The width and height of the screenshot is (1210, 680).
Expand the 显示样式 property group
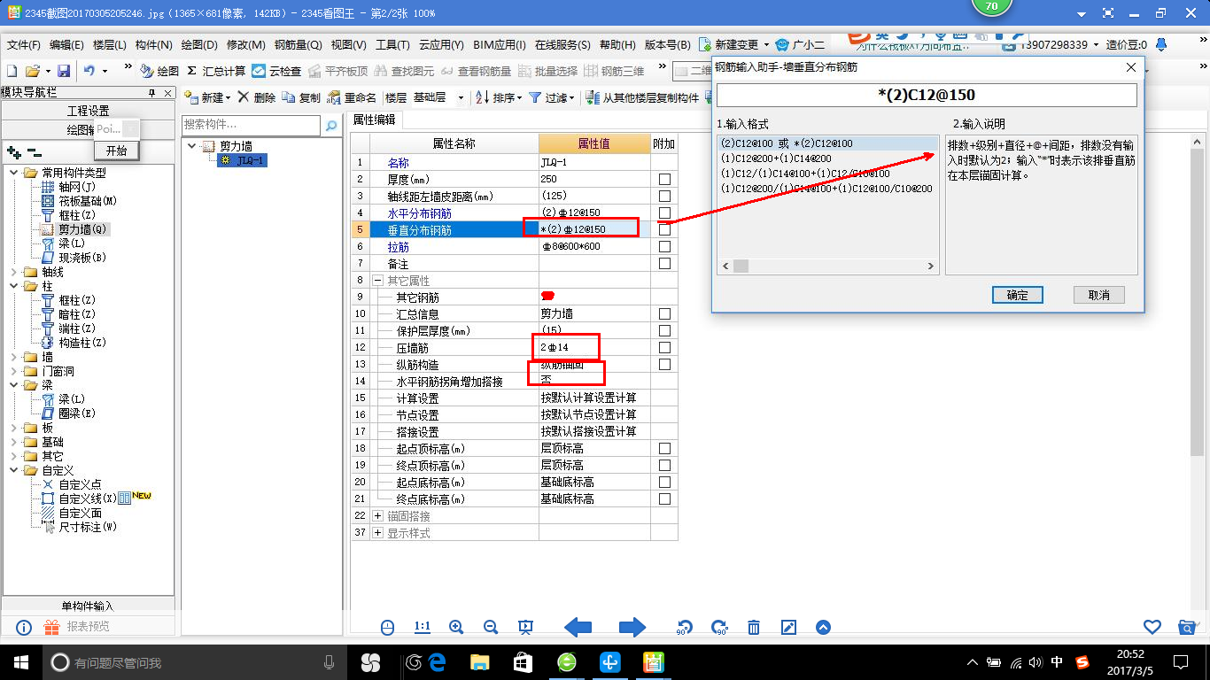coord(378,532)
